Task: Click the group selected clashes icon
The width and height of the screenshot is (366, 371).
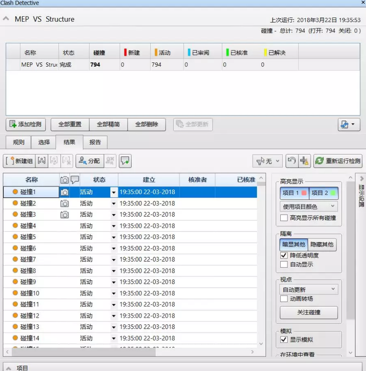Action: pos(42,161)
